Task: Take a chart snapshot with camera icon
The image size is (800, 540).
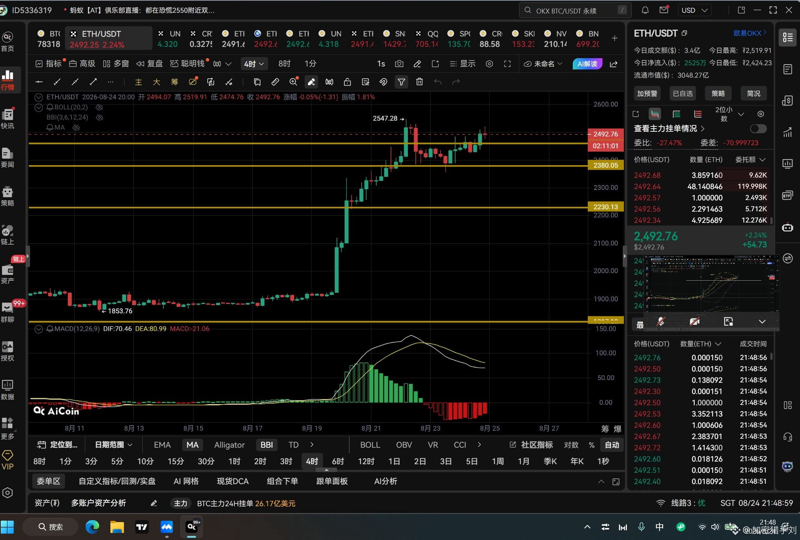Action: (399, 64)
